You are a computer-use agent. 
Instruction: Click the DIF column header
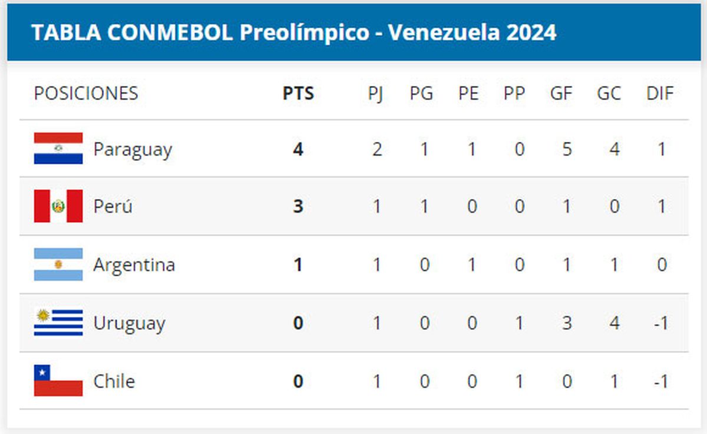point(660,94)
